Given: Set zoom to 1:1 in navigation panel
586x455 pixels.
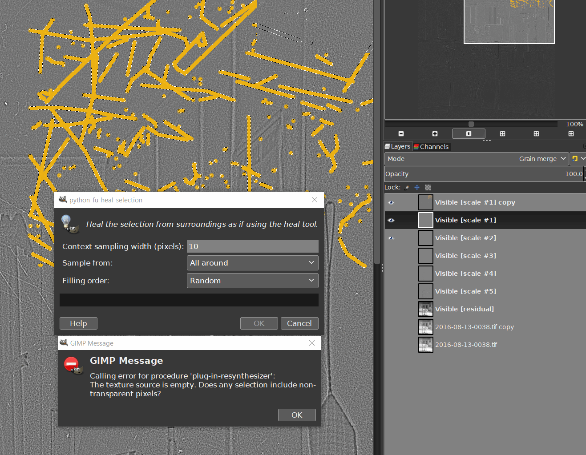Looking at the screenshot, I should point(469,134).
